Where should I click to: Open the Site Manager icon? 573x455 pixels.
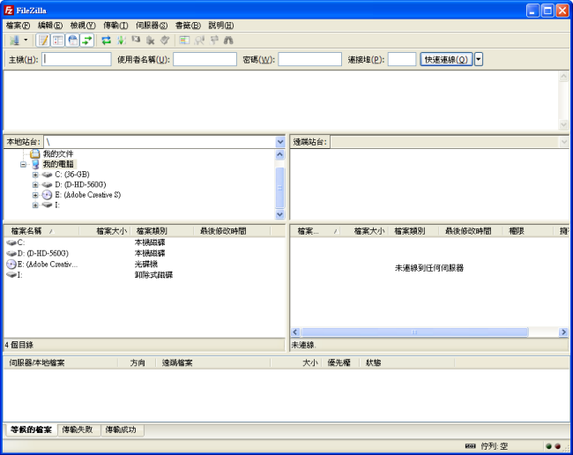click(x=12, y=41)
